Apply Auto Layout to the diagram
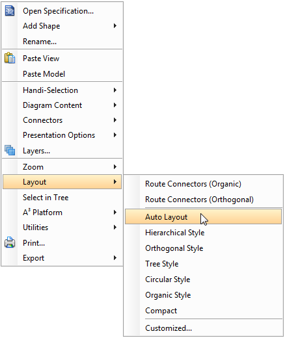 pos(203,216)
